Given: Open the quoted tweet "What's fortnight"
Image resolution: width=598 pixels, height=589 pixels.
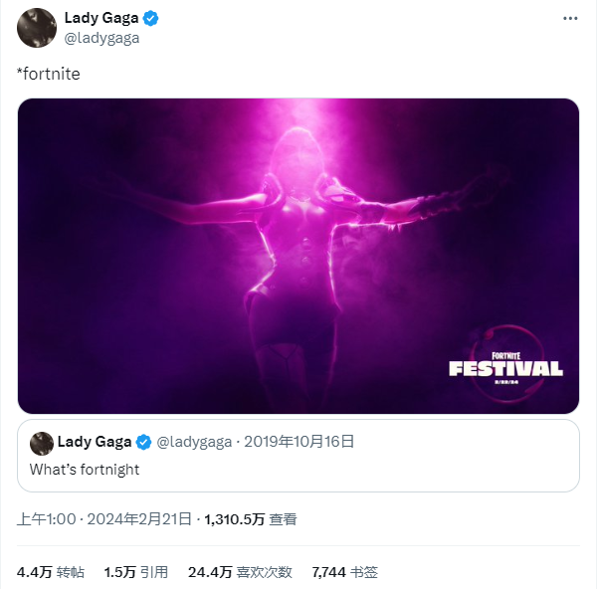Looking at the screenshot, I should (x=299, y=456).
